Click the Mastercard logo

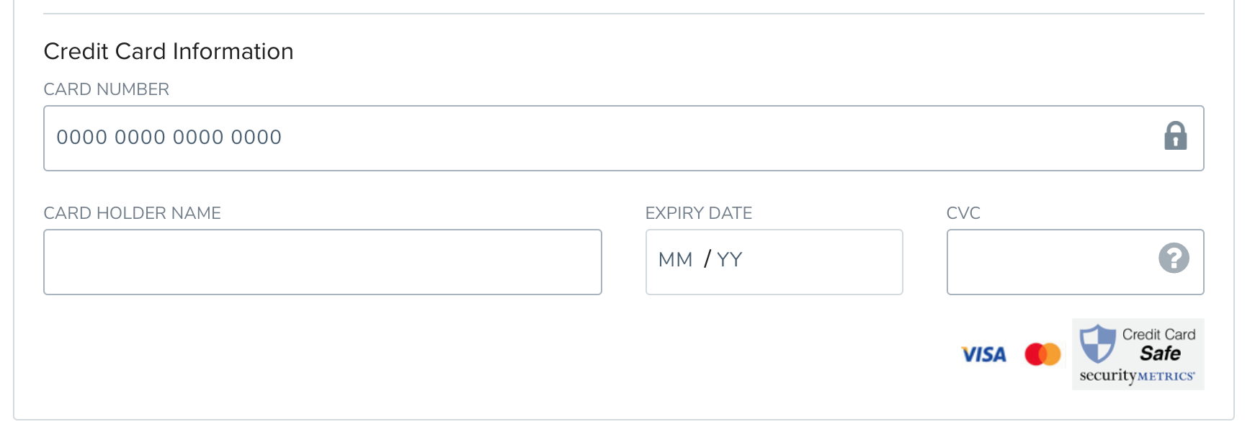point(1042,354)
